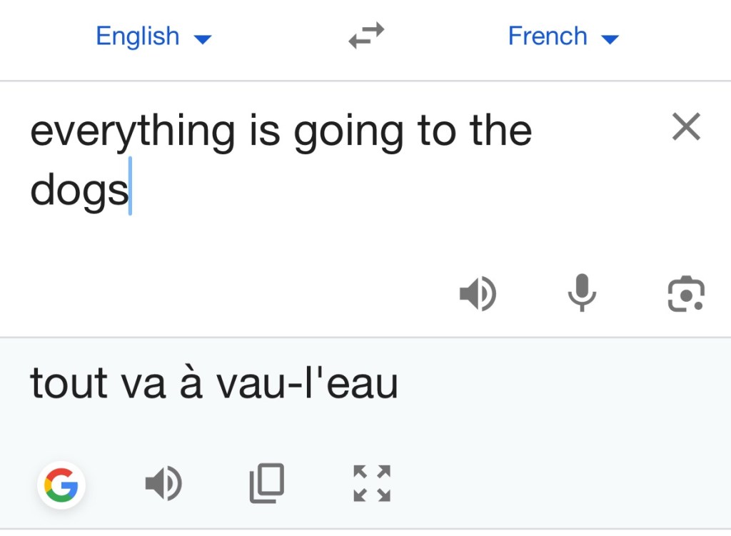
Task: Select the English language menu item
Action: pyautogui.click(x=138, y=36)
